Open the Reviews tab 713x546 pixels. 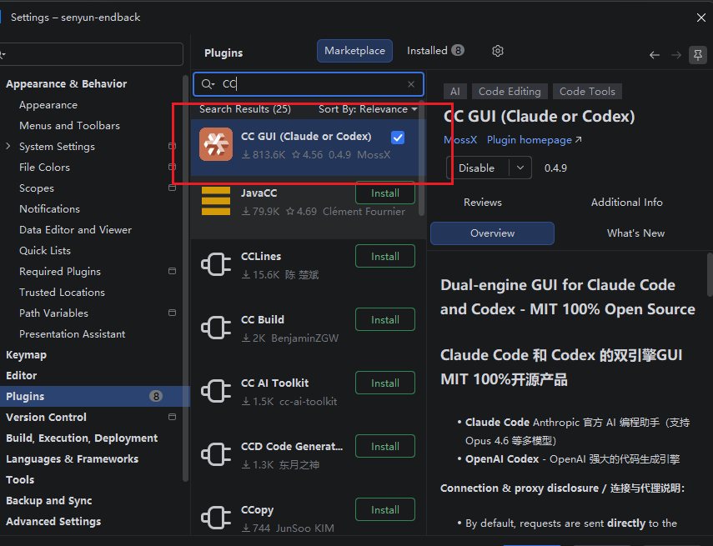coord(483,203)
